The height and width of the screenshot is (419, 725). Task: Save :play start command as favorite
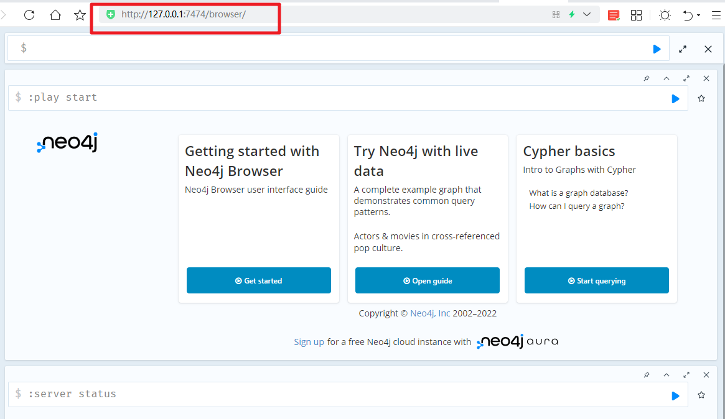click(x=701, y=98)
